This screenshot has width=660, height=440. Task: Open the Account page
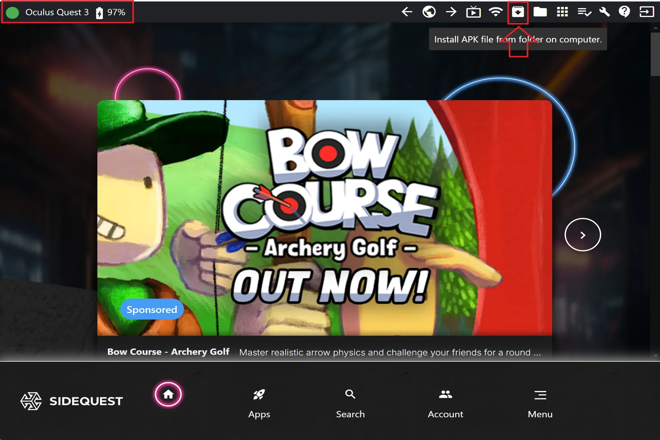[445, 403]
